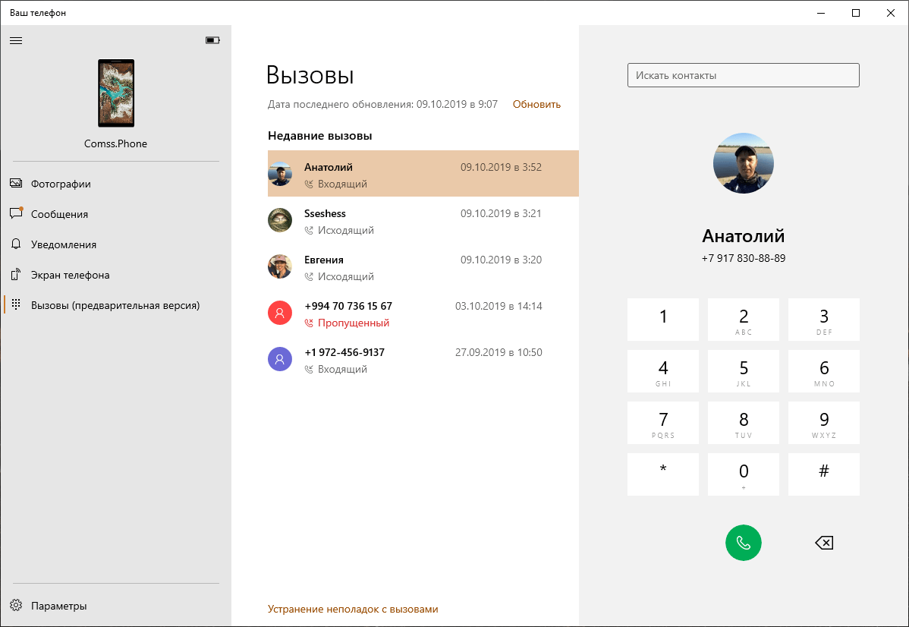Dial digit 9 WXYZ on keypad
Screen dimensions: 909x627
pos(824,423)
